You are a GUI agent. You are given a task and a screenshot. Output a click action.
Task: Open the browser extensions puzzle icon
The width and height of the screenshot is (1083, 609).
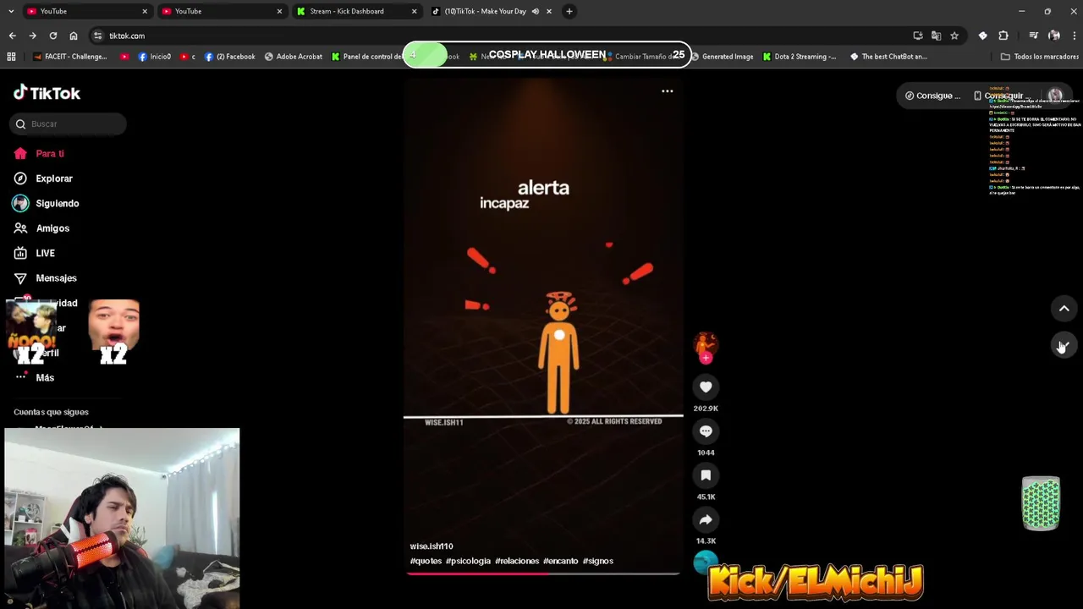tap(1003, 36)
